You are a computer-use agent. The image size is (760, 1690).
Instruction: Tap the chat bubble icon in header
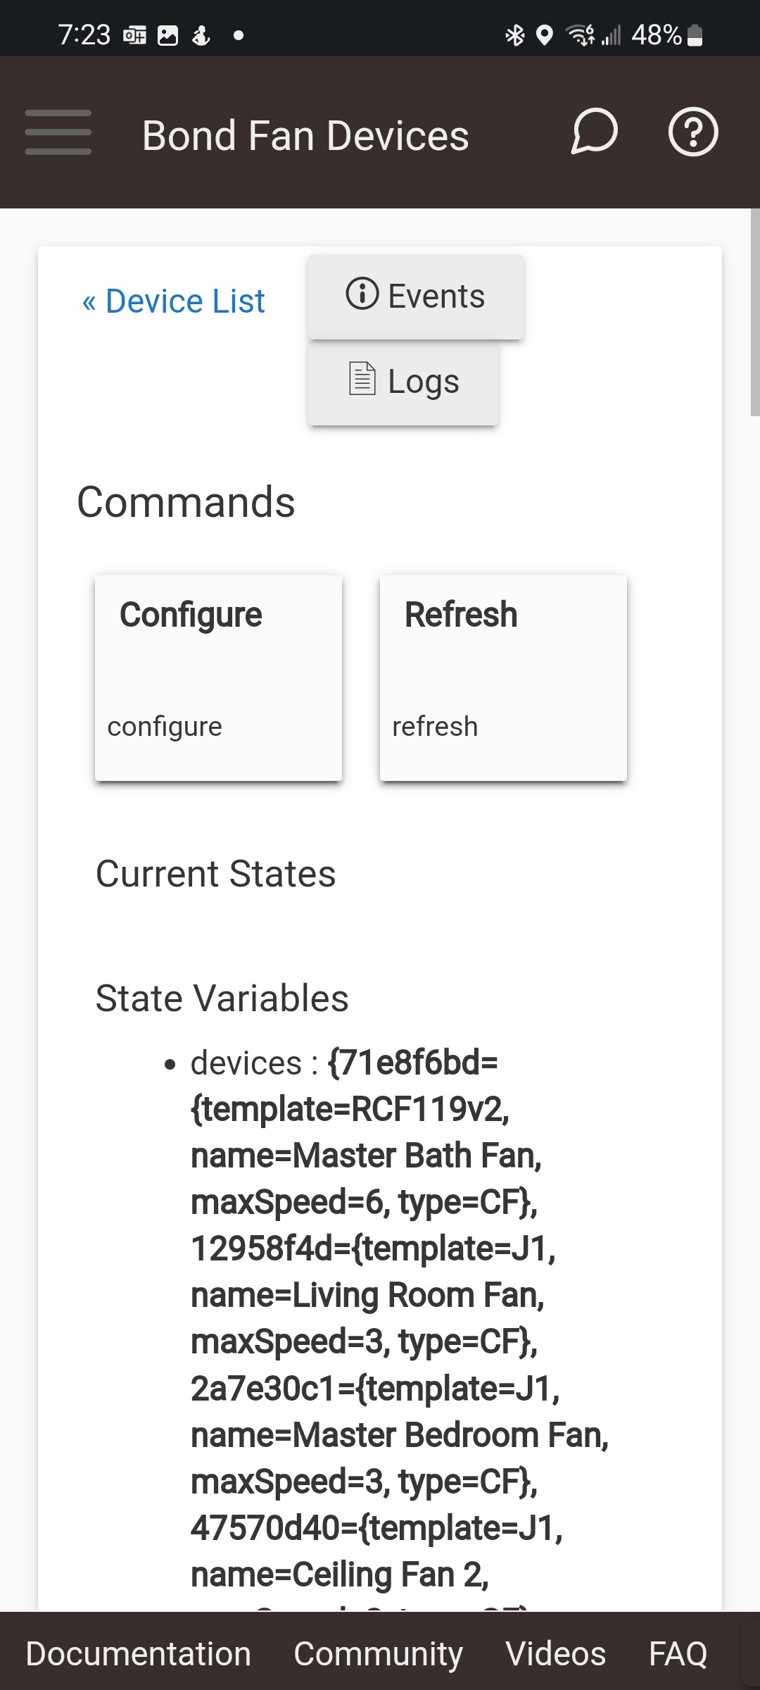point(594,132)
